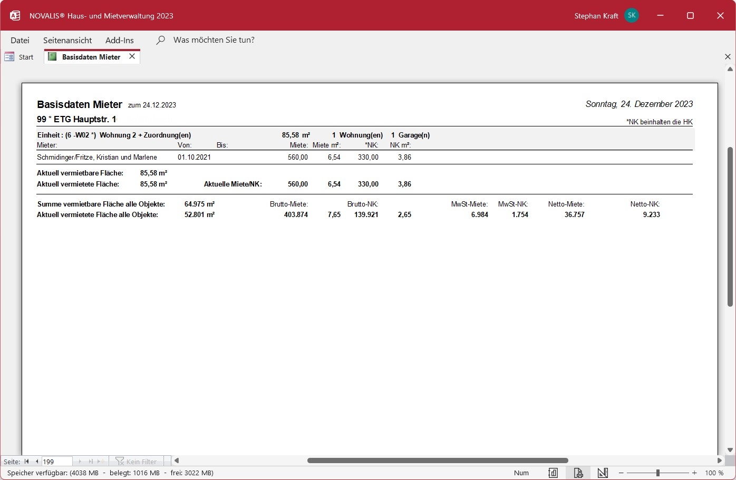Viewport: 736px width, 480px height.
Task: Select the Print Preview view icon
Action: coord(578,473)
